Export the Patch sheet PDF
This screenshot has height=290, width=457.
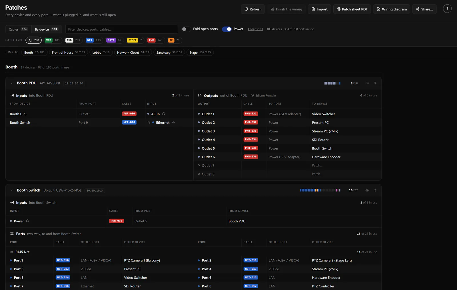(352, 9)
